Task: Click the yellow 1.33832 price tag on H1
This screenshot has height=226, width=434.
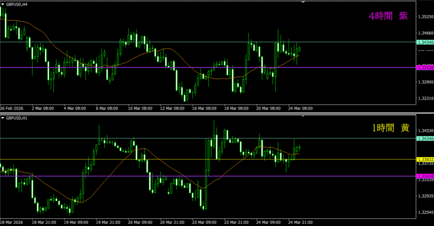Action: coord(425,160)
